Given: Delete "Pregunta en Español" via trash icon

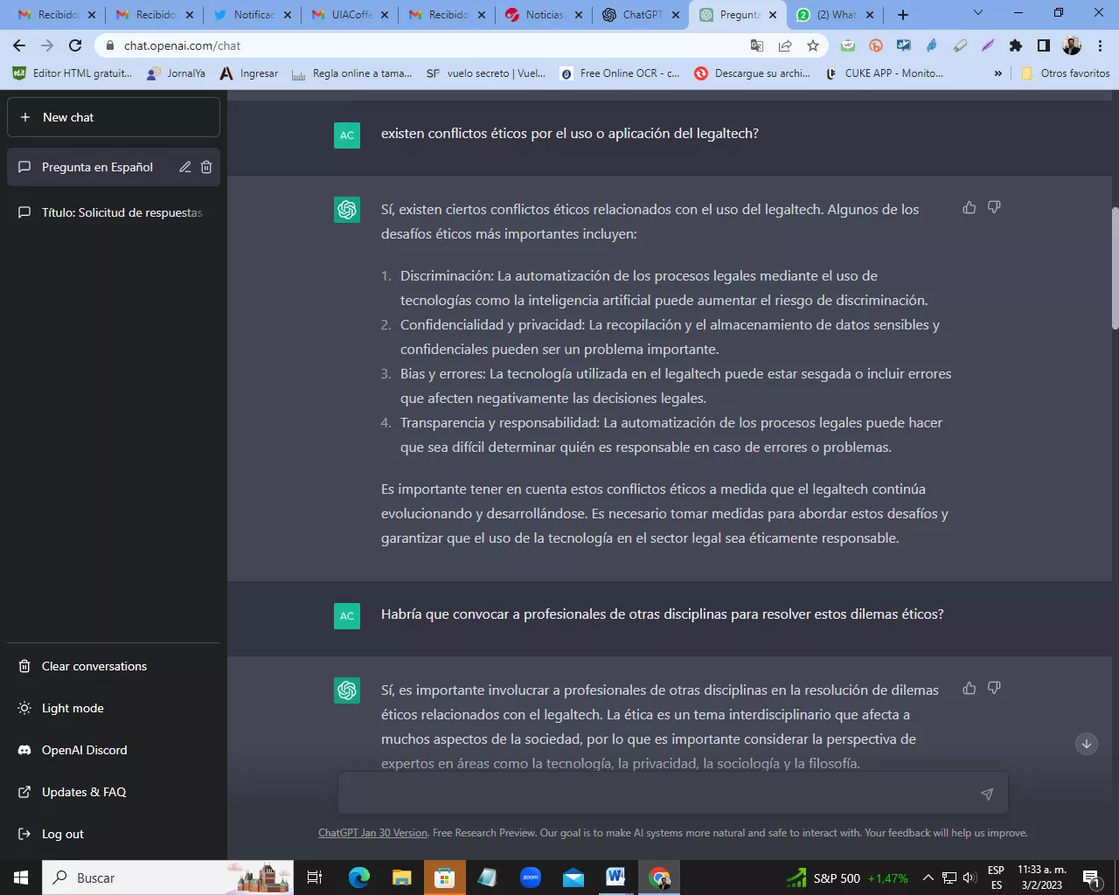Looking at the screenshot, I should pyautogui.click(x=206, y=166).
